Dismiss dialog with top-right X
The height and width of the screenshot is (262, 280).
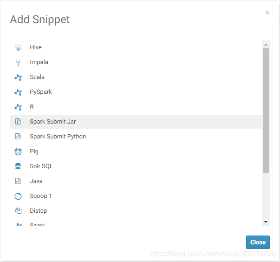point(267,13)
